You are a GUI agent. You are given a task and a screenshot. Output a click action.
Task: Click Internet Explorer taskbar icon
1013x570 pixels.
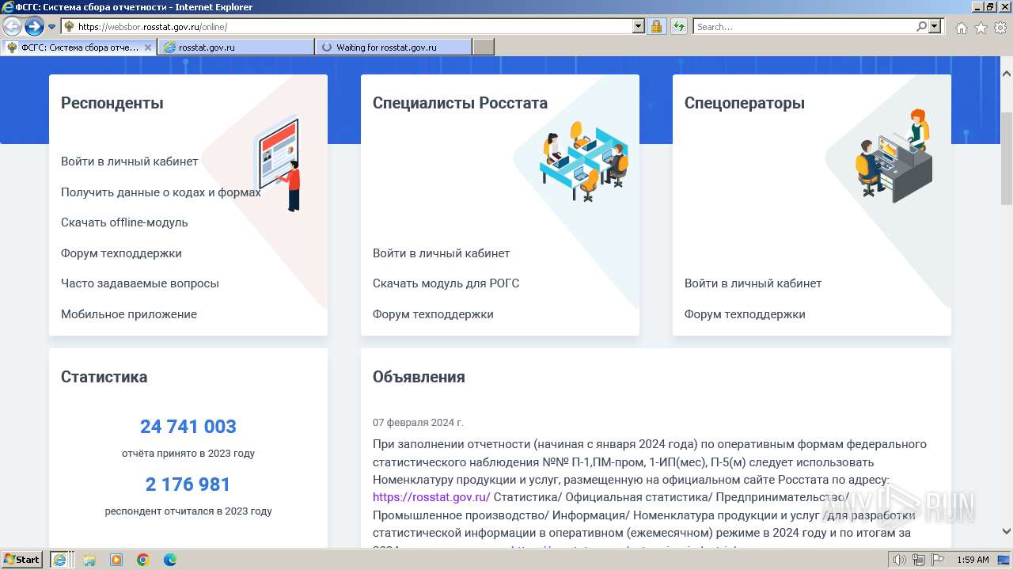(59, 560)
